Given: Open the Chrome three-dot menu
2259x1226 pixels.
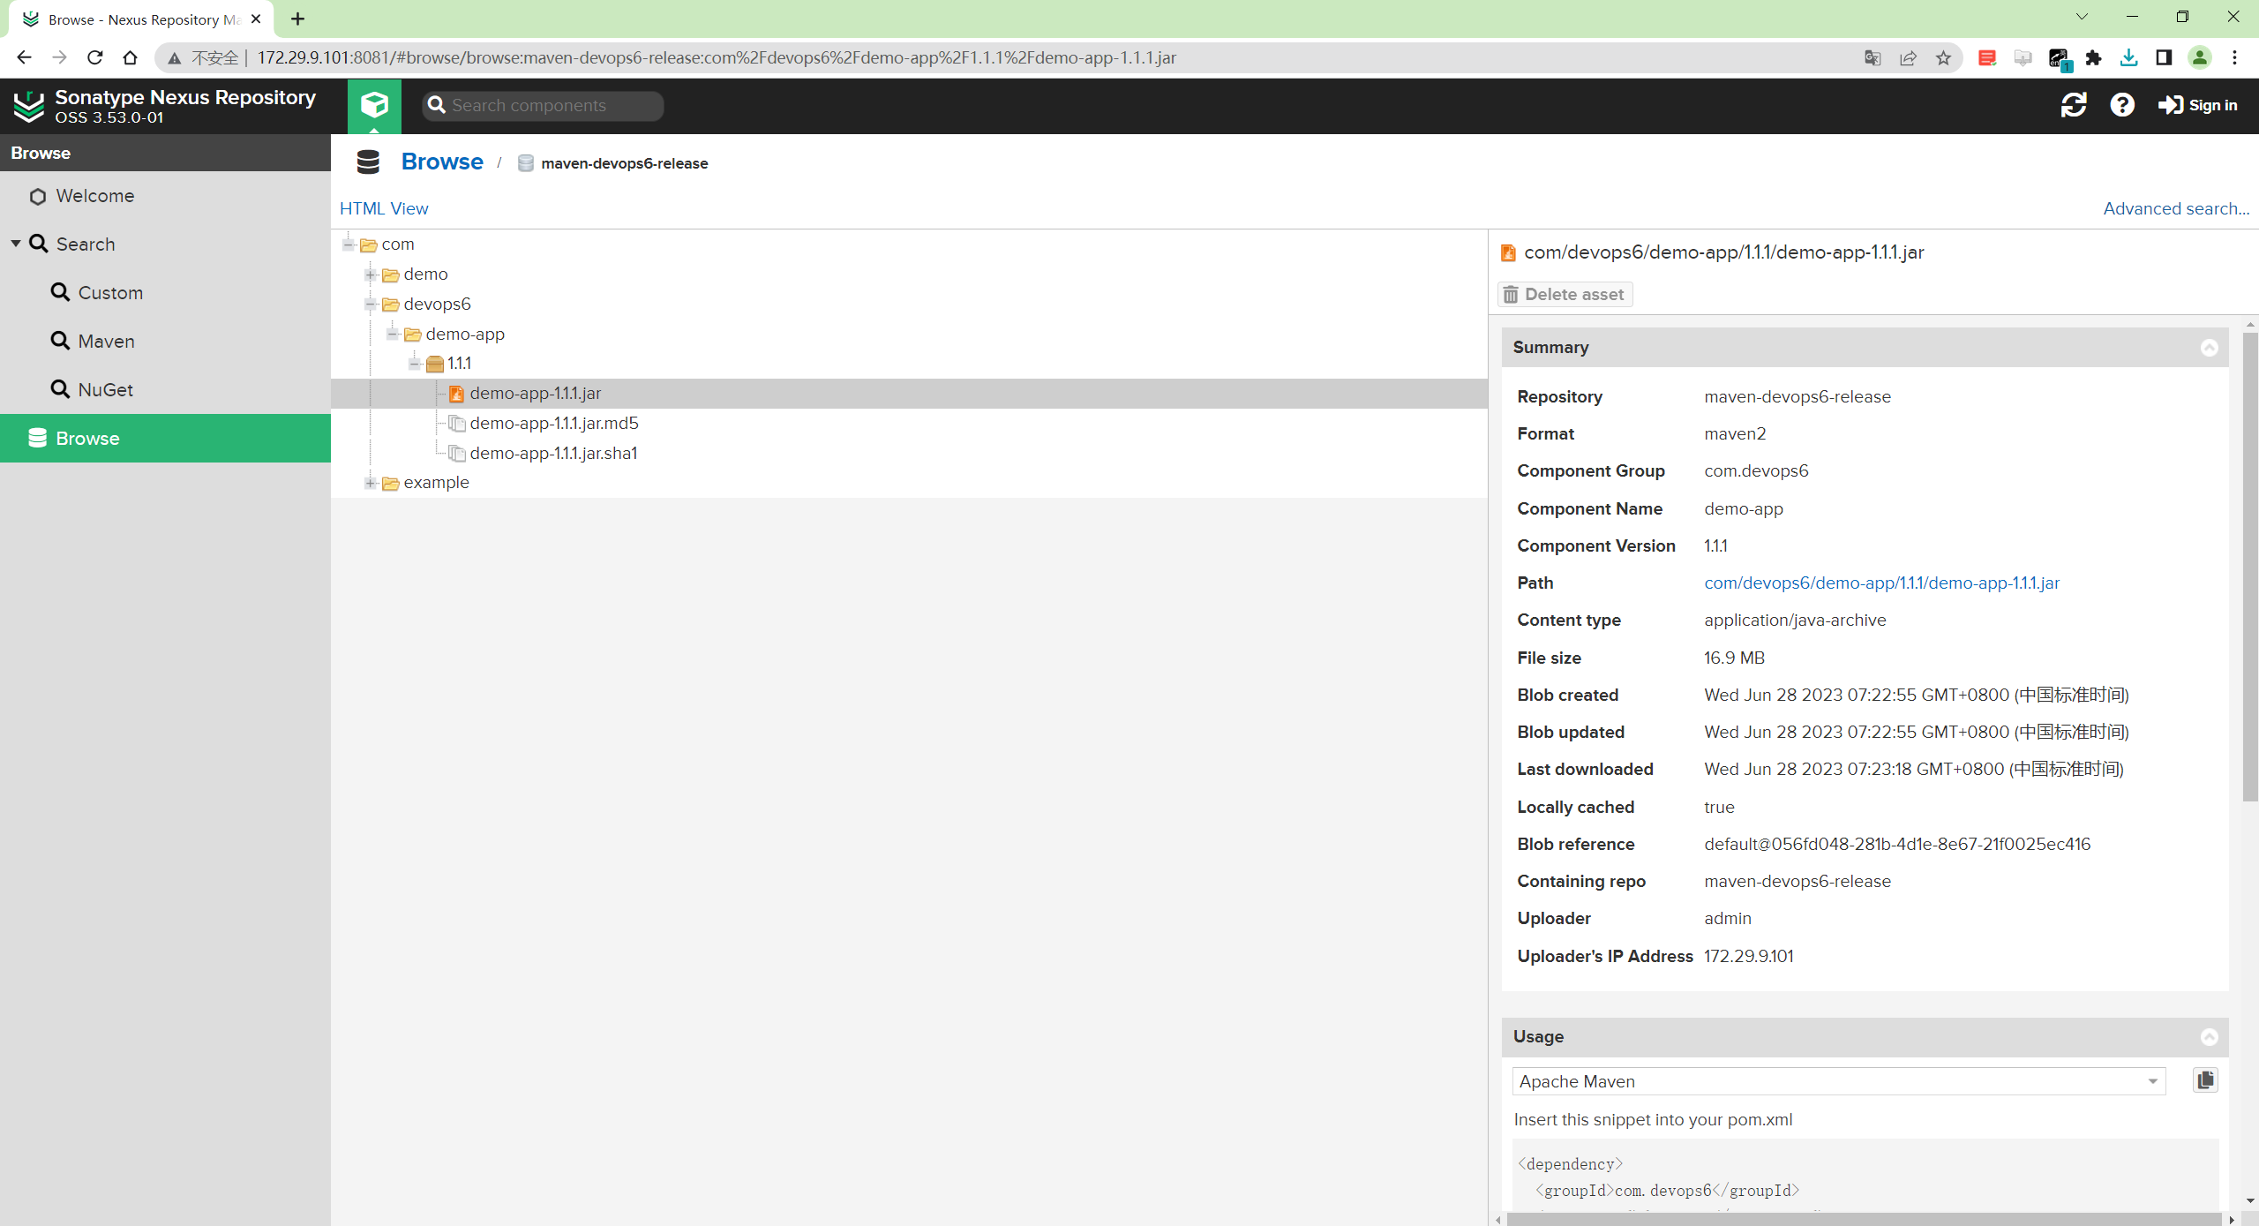Looking at the screenshot, I should pos(2235,57).
